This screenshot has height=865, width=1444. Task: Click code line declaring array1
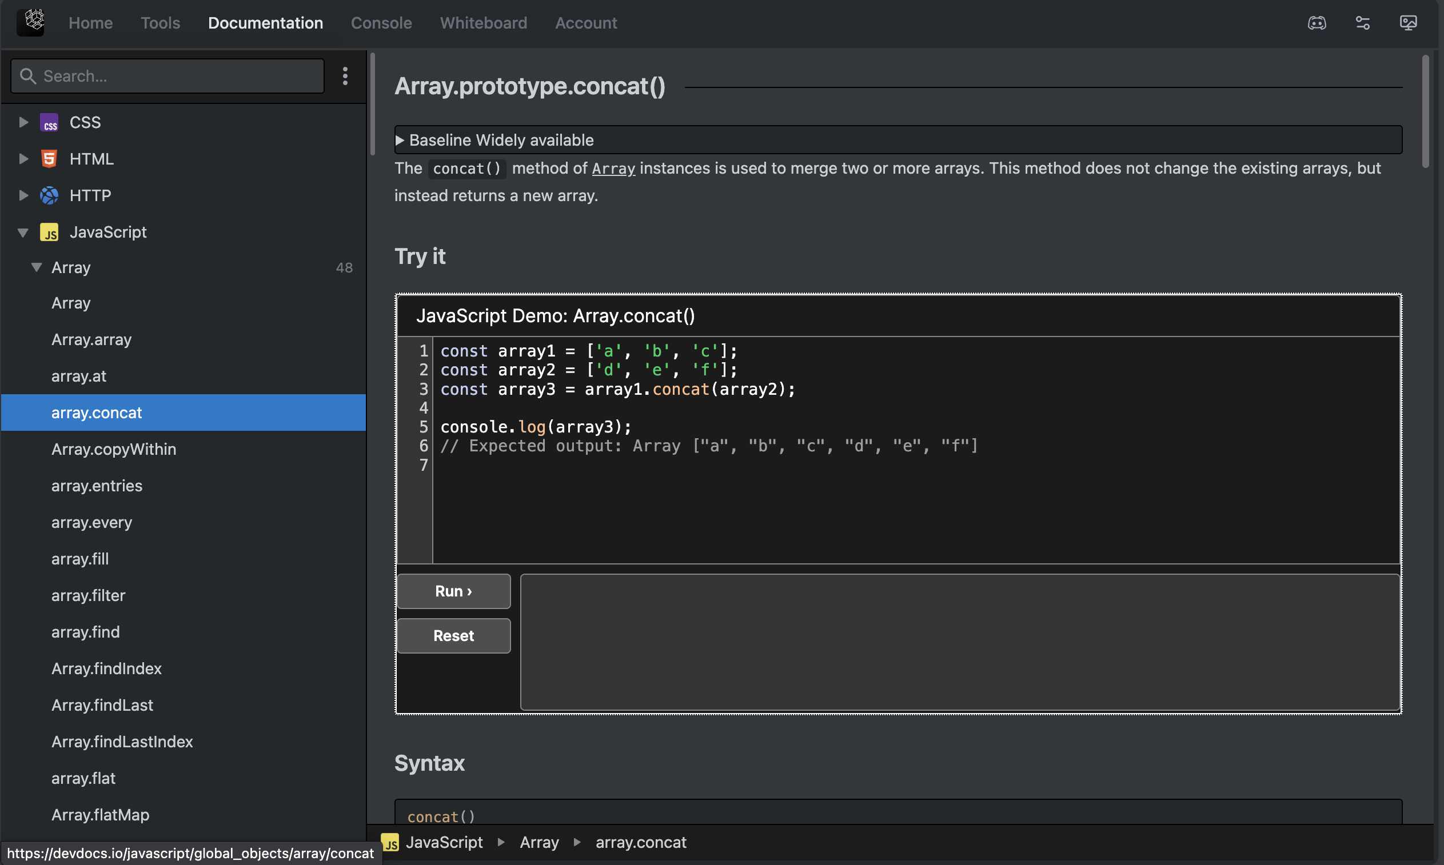coord(589,351)
